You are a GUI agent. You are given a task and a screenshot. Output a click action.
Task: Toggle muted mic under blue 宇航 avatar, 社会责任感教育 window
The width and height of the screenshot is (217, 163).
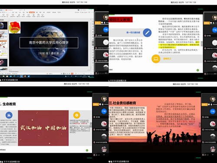[x=203, y=117]
